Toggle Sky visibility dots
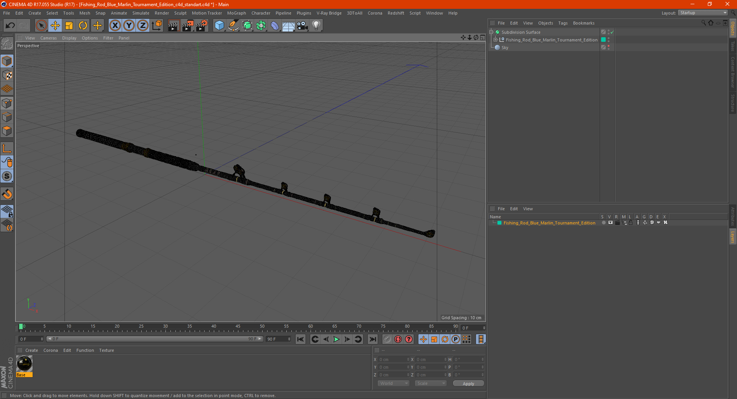 point(608,48)
